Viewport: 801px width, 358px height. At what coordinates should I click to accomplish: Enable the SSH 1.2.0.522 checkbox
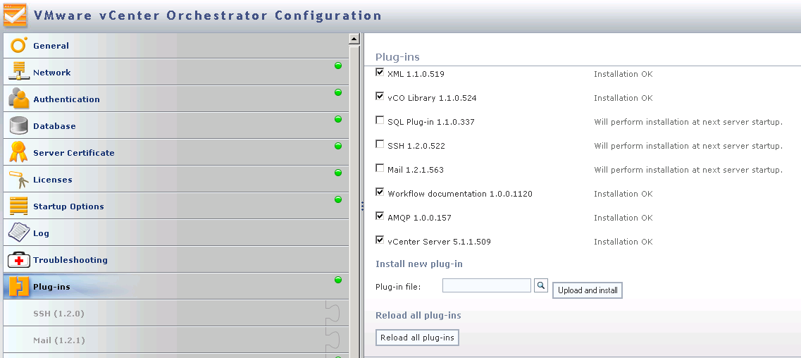click(380, 144)
